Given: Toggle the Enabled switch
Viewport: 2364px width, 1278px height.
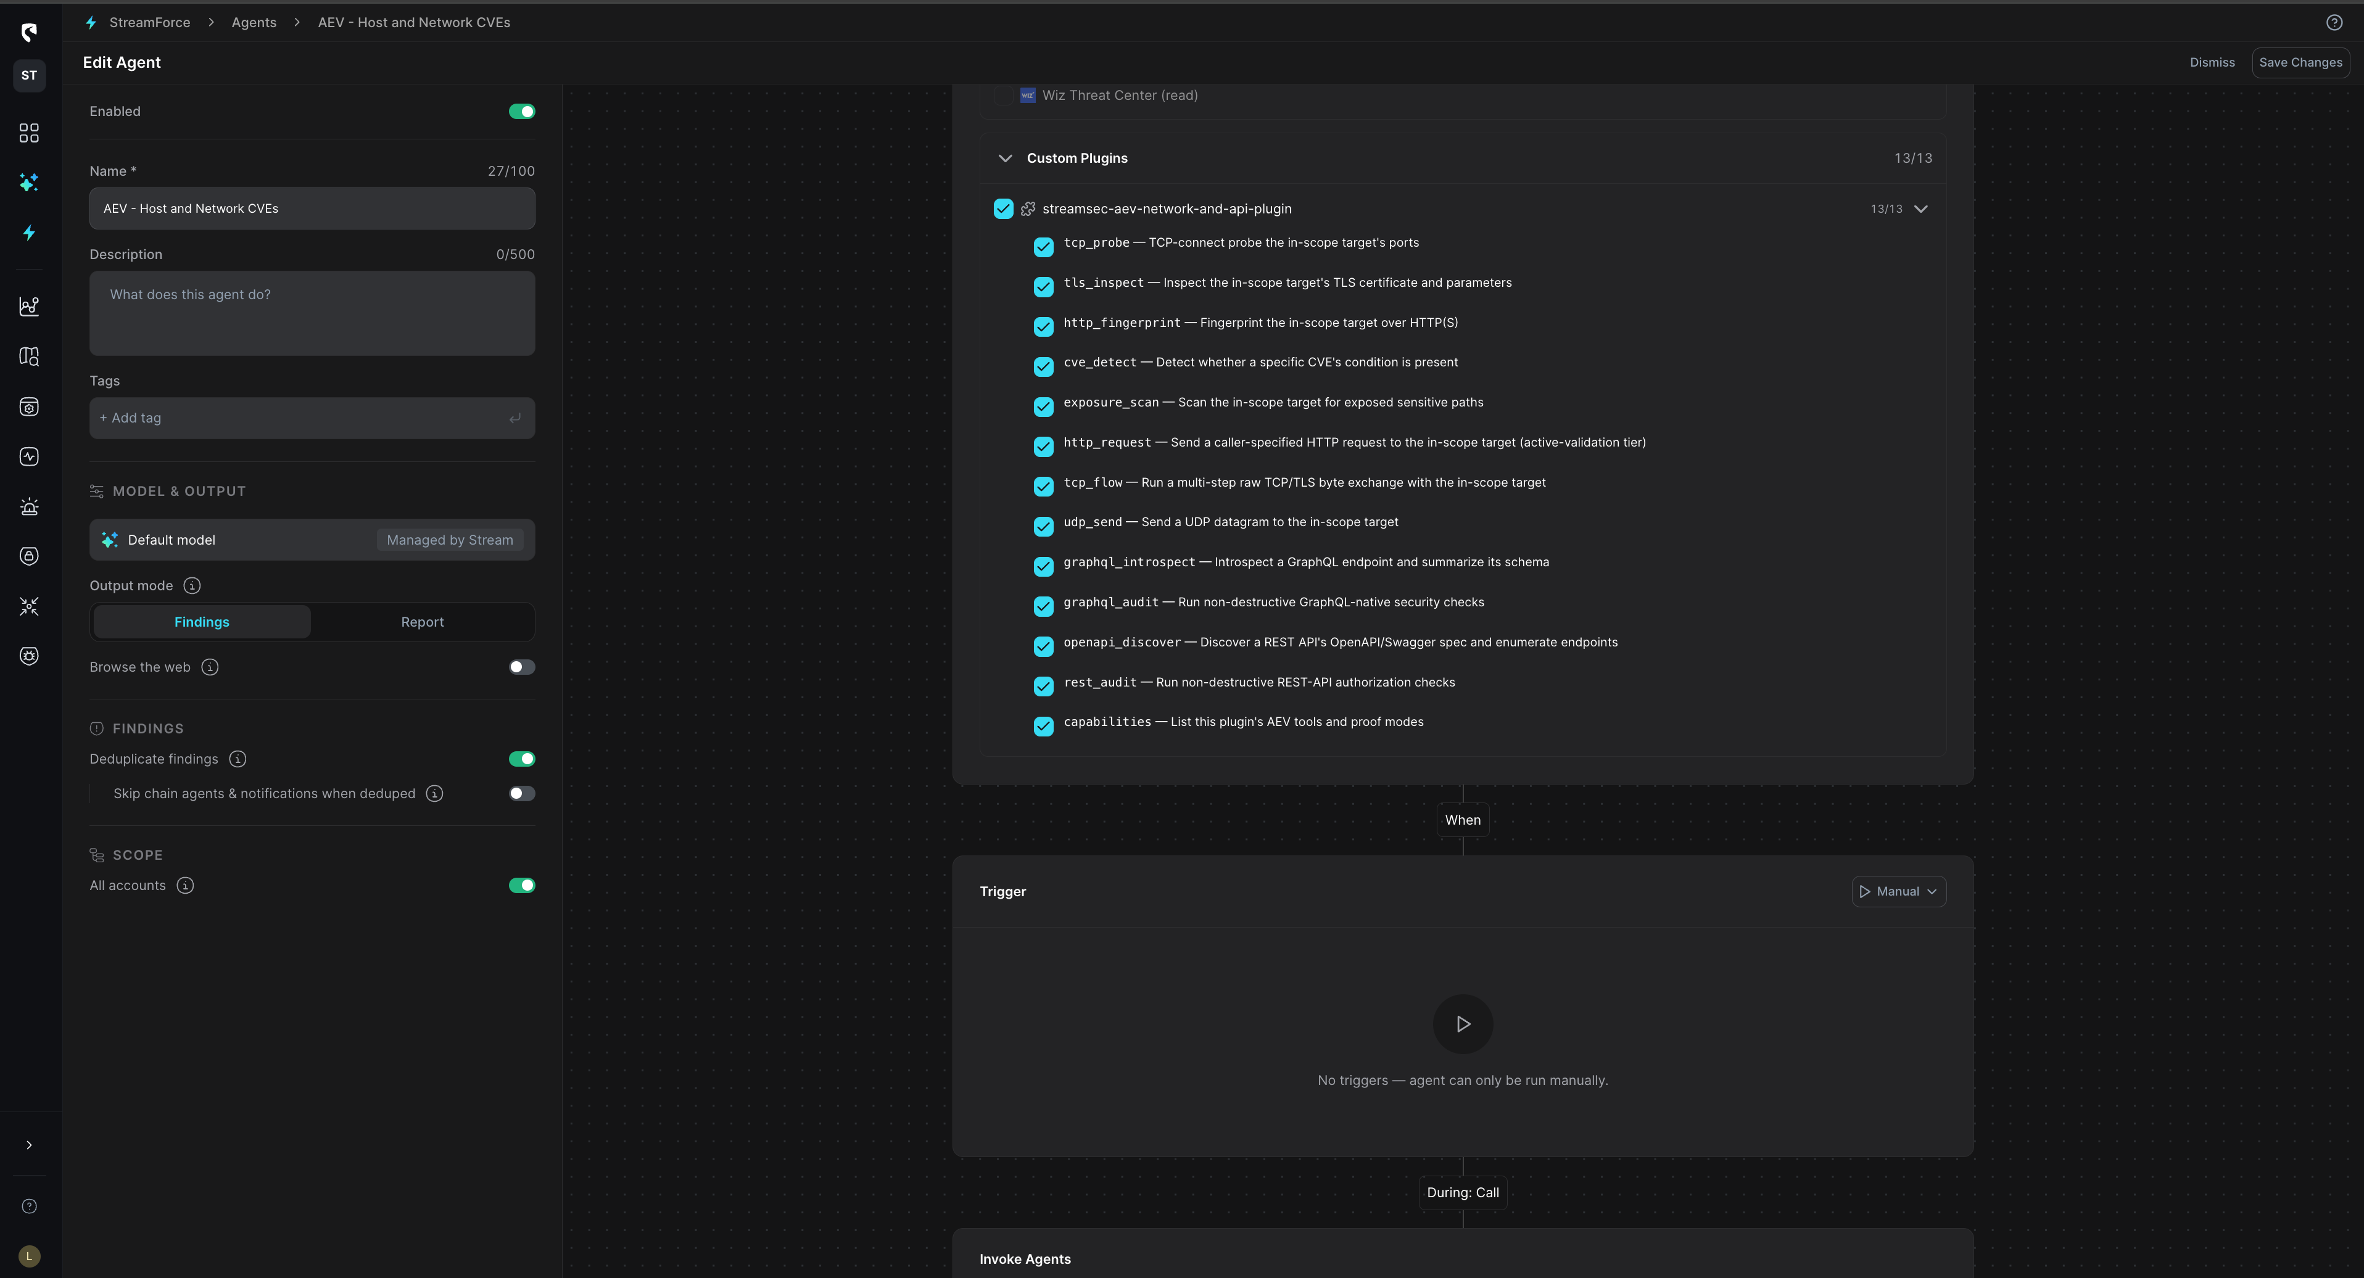Looking at the screenshot, I should point(522,112).
